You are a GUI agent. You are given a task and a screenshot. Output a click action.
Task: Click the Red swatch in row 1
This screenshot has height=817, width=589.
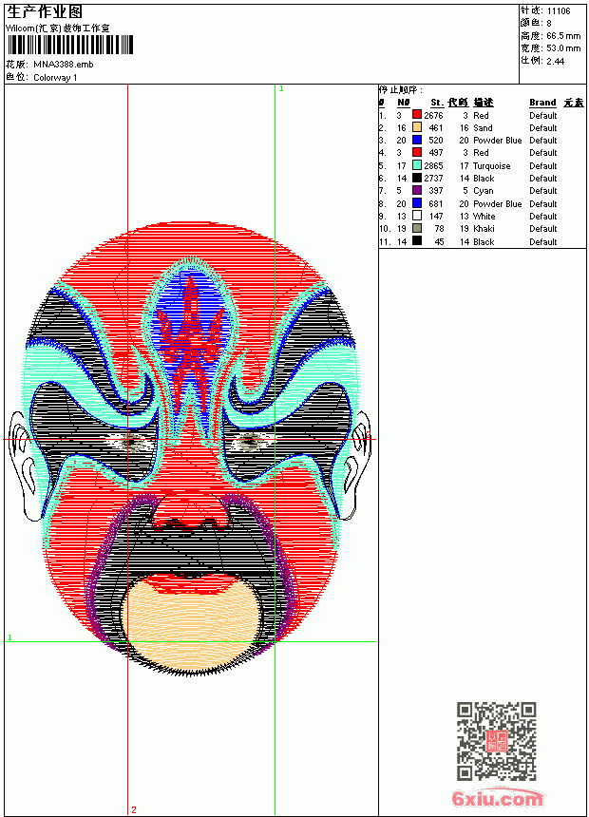pos(417,114)
